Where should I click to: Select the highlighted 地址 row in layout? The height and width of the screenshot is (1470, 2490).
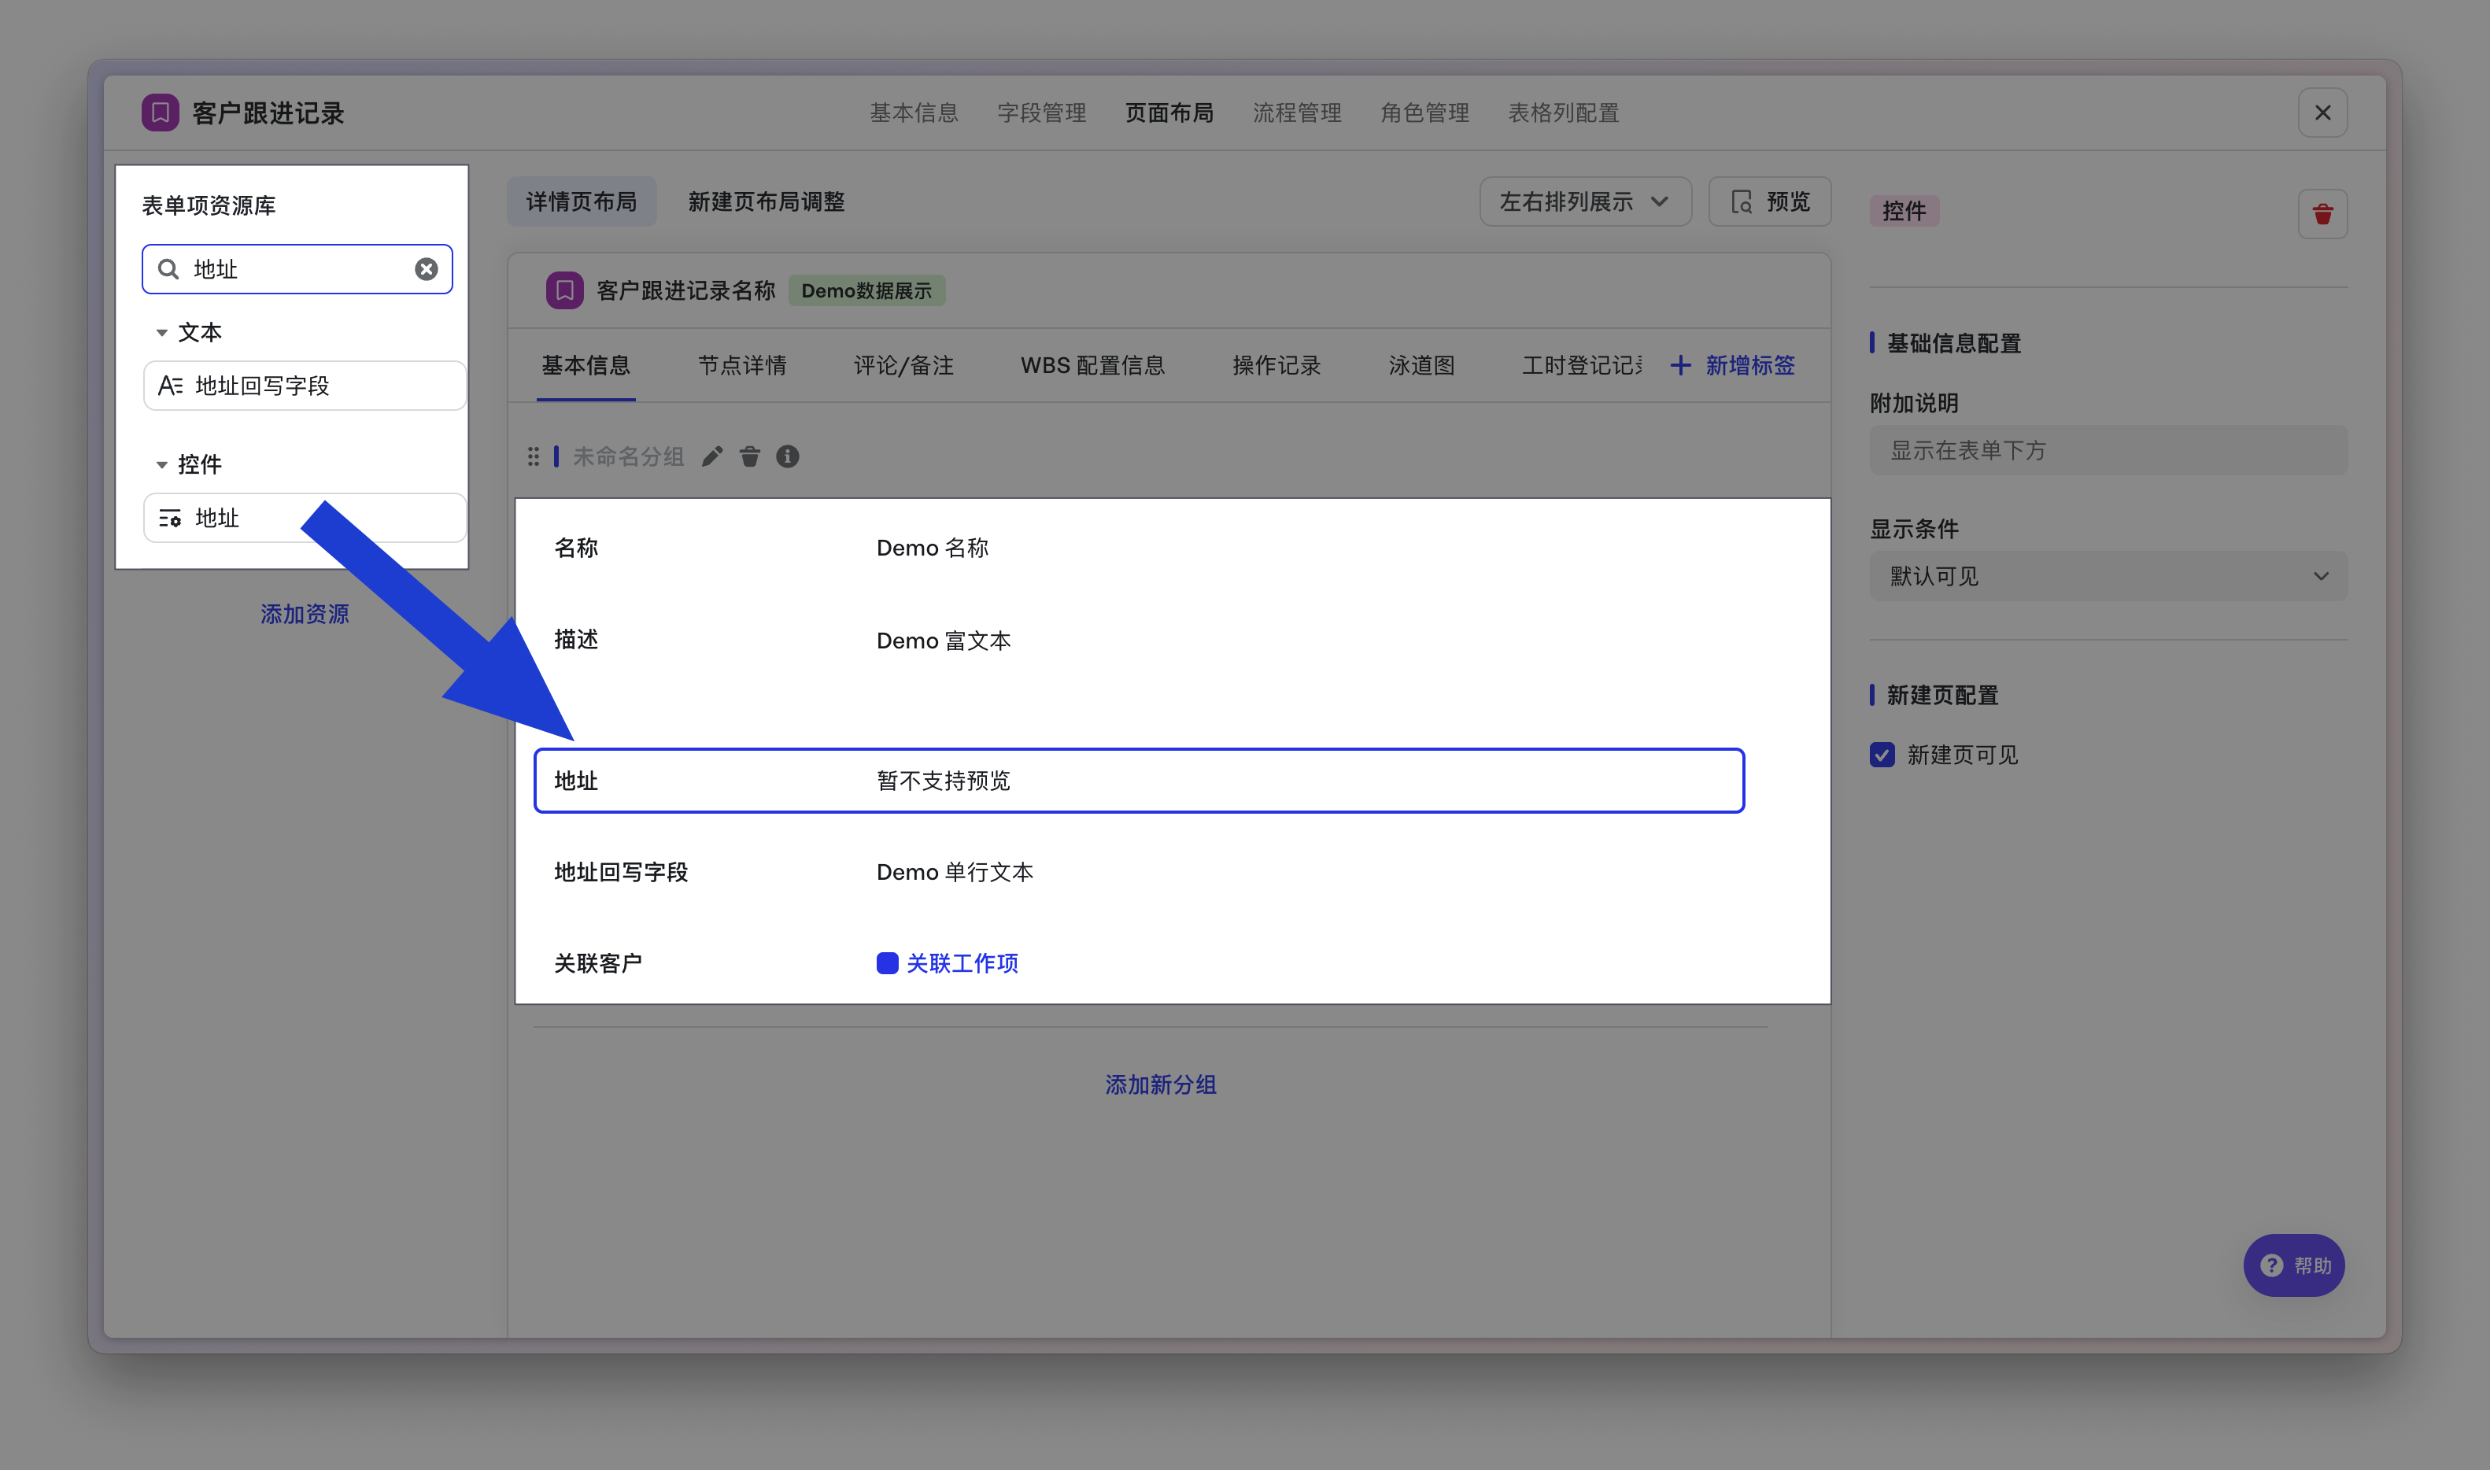1138,781
